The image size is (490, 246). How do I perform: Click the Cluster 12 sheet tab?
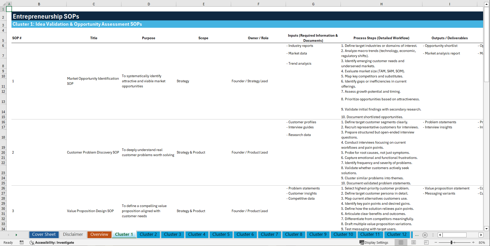click(397, 235)
